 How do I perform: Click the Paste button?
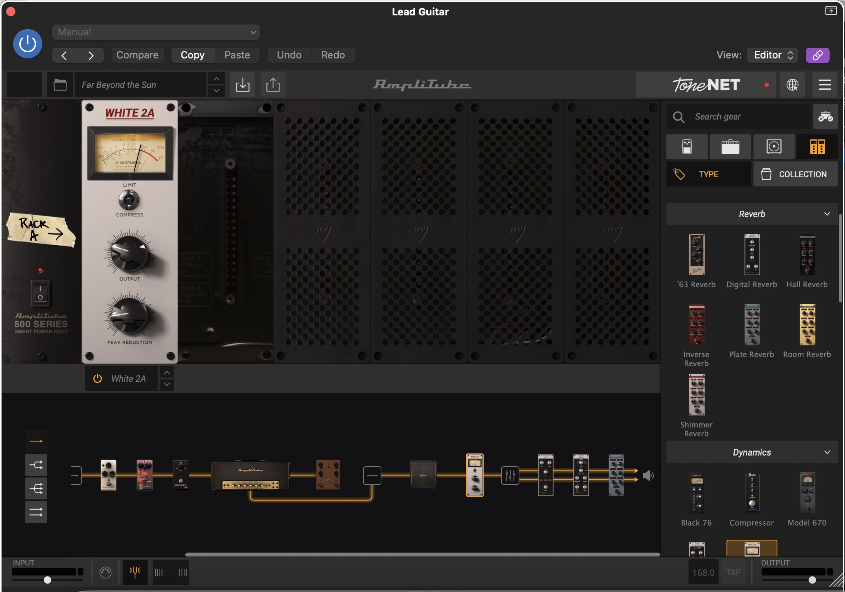point(237,55)
